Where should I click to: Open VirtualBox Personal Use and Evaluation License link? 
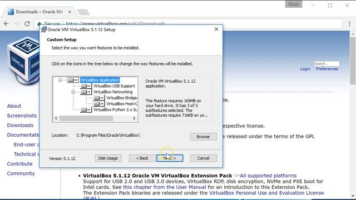pyautogui.click(x=266, y=193)
